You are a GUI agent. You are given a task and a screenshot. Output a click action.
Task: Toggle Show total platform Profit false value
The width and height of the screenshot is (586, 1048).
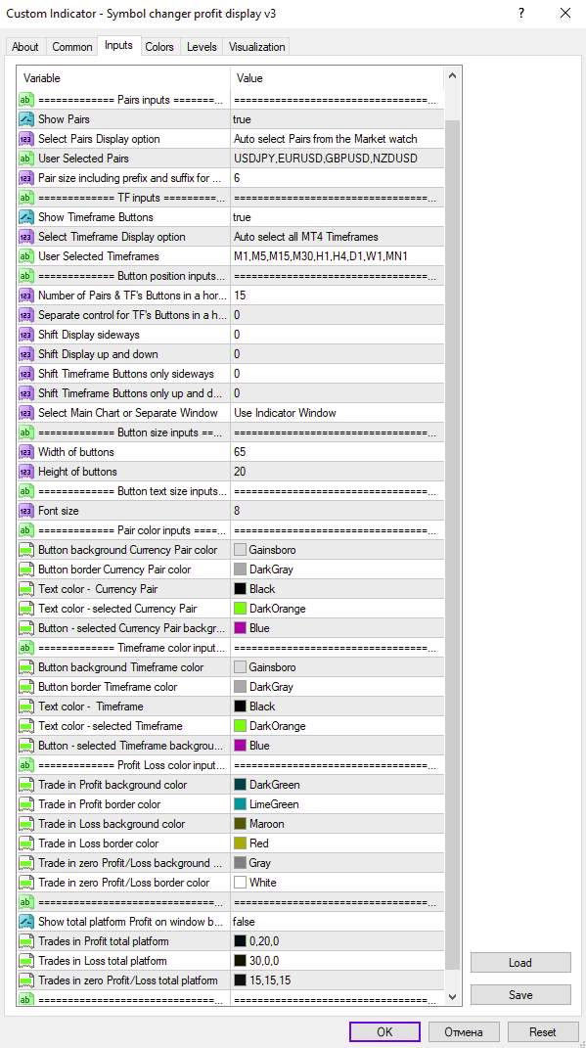coord(337,922)
